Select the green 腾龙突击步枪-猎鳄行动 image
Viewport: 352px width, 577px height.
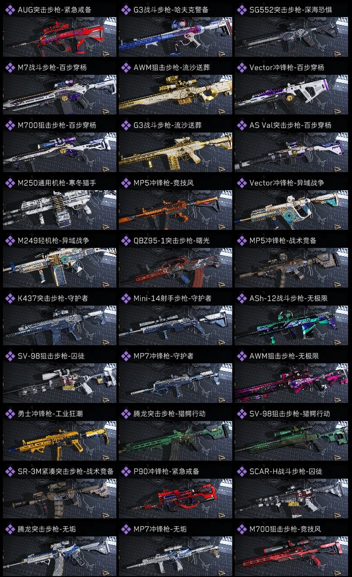pos(176,441)
